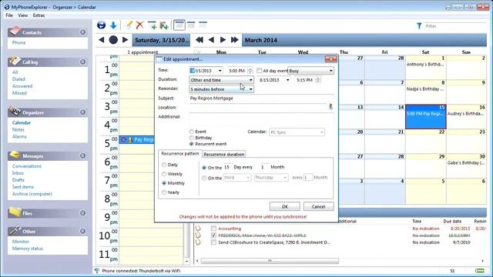Click the Contacts card icon

pyautogui.click(x=15, y=31)
